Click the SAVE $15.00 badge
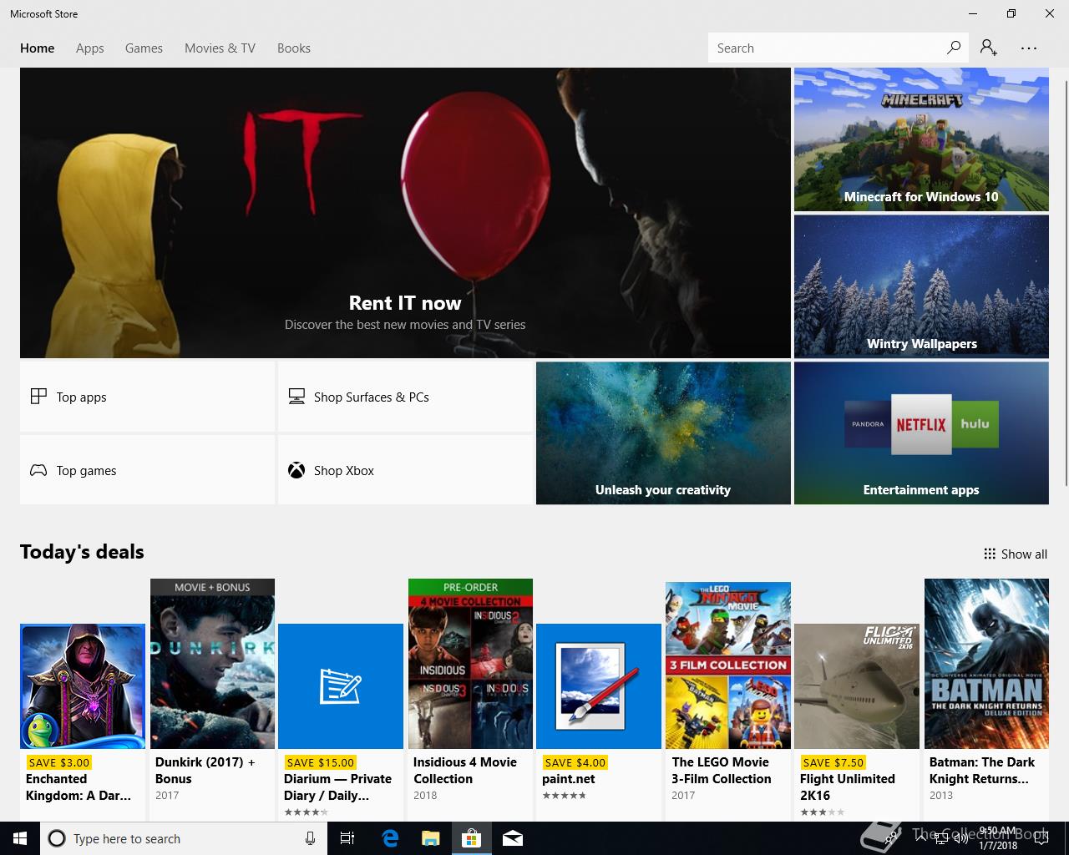Screen dimensions: 1069x855 click(320, 762)
